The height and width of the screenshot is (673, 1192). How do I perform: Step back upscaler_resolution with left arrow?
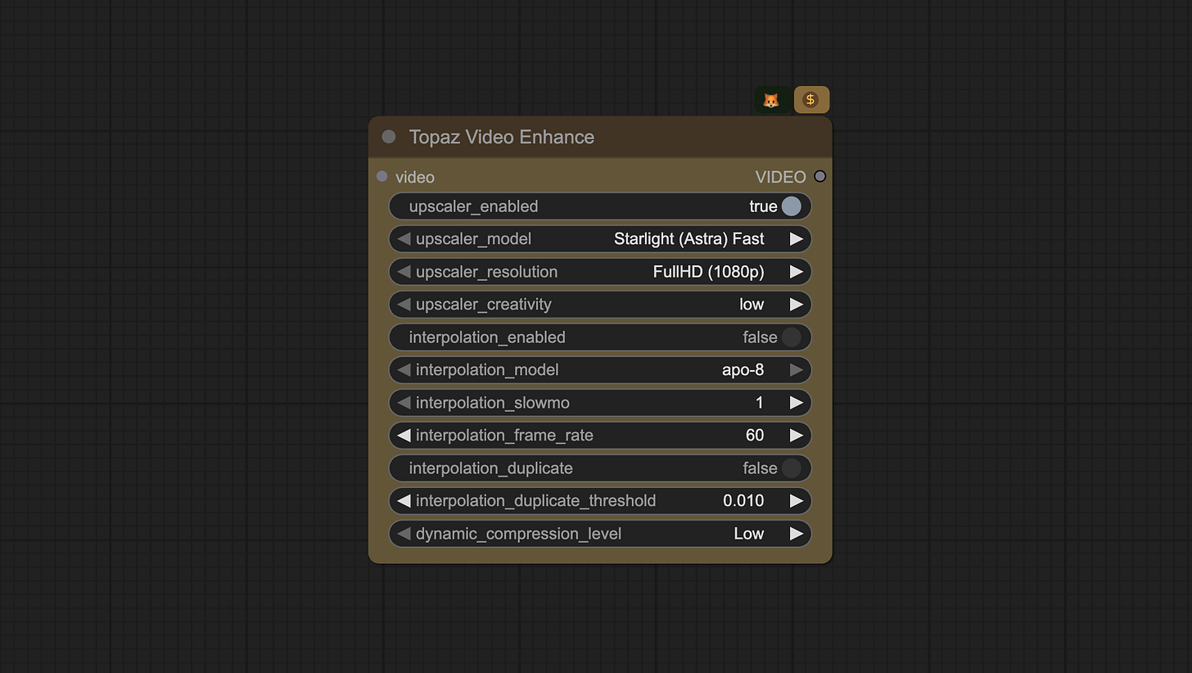pos(404,272)
